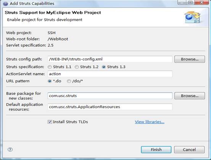211x160 pixels.
Task: Focus the ActionServlet name field
Action: click(x=110, y=74)
